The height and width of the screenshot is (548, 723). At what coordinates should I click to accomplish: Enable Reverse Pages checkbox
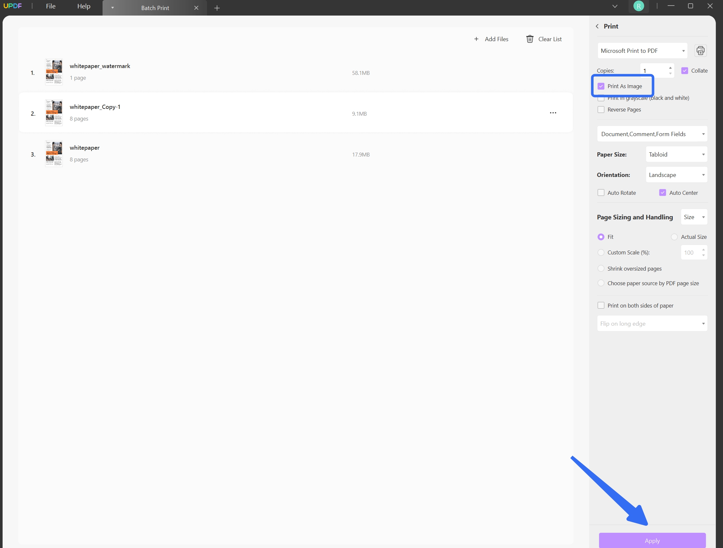pyautogui.click(x=601, y=110)
